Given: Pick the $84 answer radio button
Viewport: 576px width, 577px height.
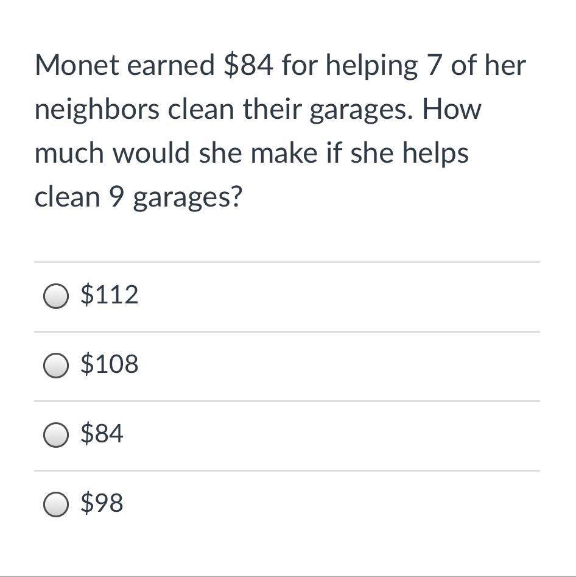Looking at the screenshot, I should 56,435.
